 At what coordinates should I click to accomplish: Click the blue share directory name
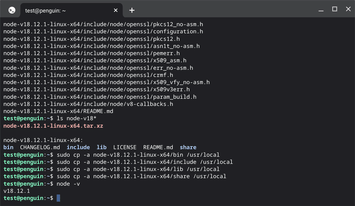[188, 148]
